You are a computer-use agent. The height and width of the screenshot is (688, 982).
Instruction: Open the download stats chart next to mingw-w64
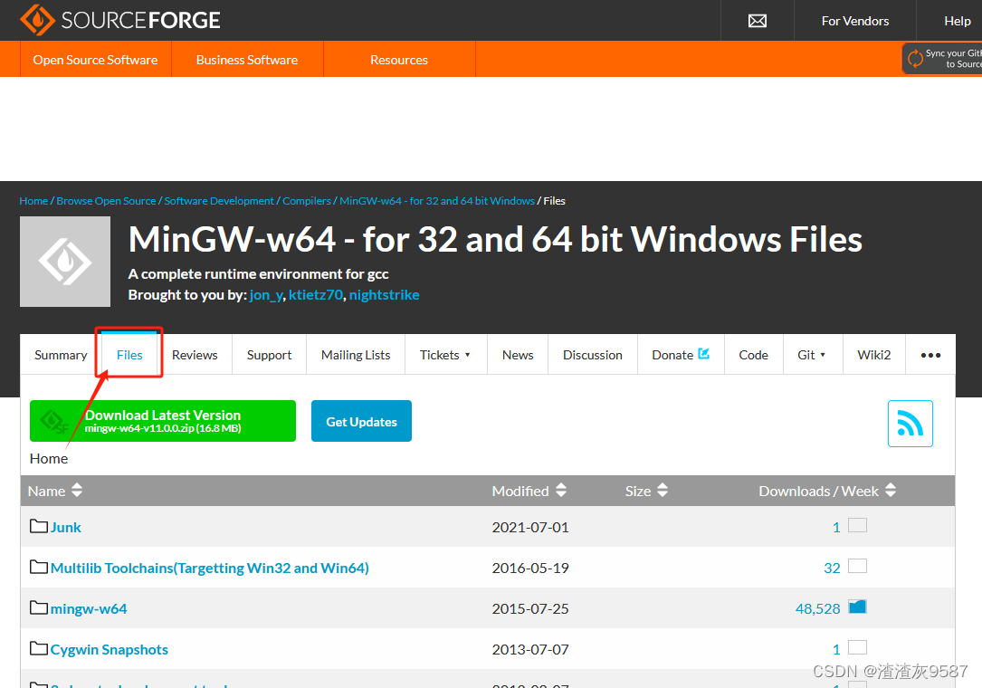click(857, 607)
